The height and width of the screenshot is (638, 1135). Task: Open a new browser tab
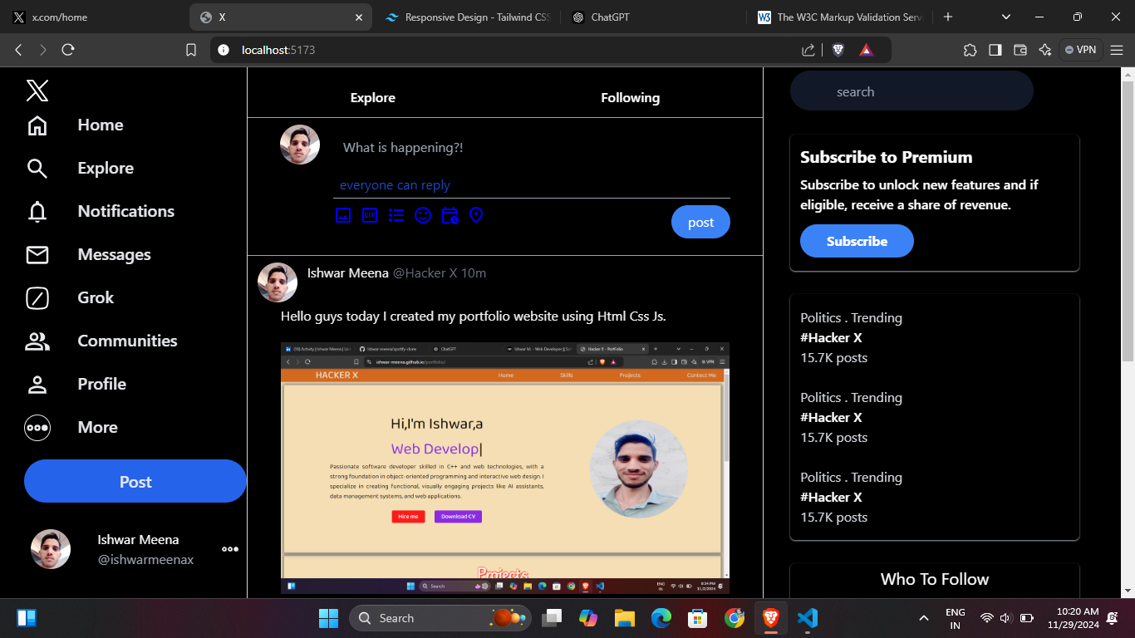click(948, 17)
